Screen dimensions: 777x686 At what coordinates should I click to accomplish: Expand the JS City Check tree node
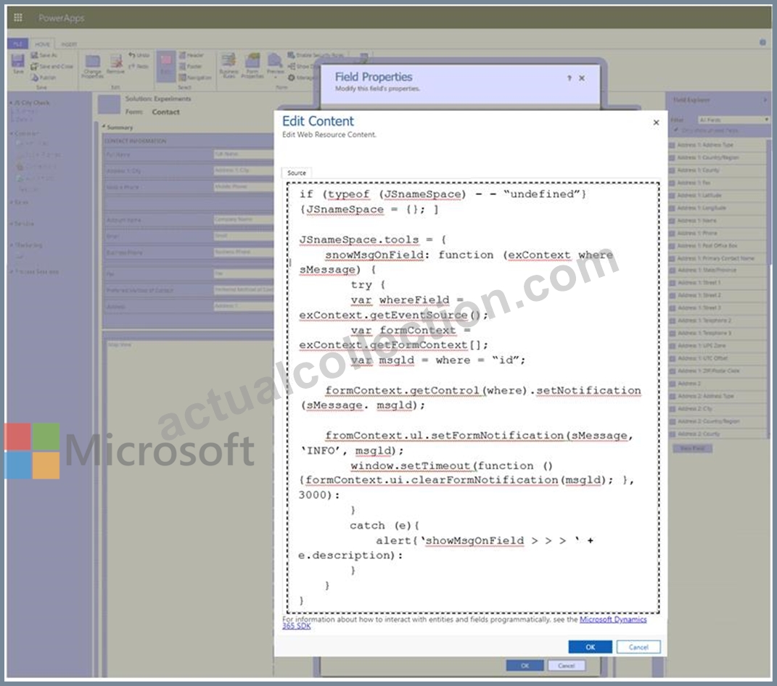tap(11, 102)
